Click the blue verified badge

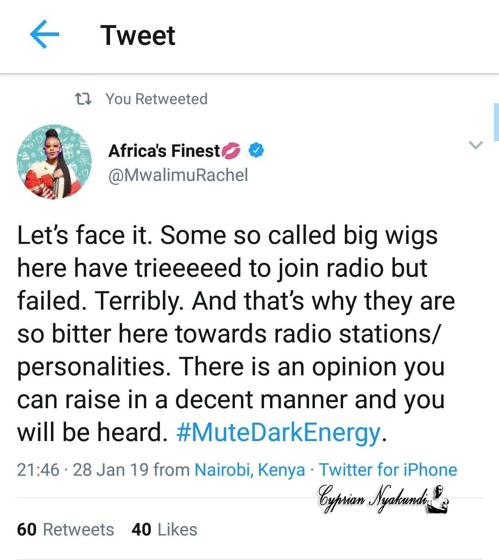(x=256, y=150)
